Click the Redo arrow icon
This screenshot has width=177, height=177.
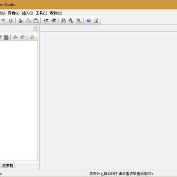(11, 21)
